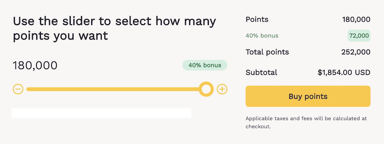The image size is (384, 144).
Task: Click the plus icon to increase points
Action: [x=222, y=89]
